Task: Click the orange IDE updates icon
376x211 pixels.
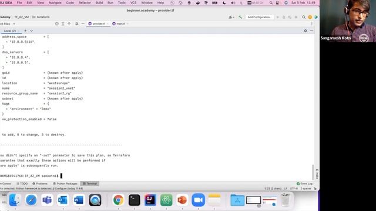Action: (310, 17)
